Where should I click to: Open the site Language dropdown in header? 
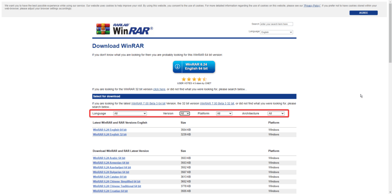pyautogui.click(x=276, y=32)
